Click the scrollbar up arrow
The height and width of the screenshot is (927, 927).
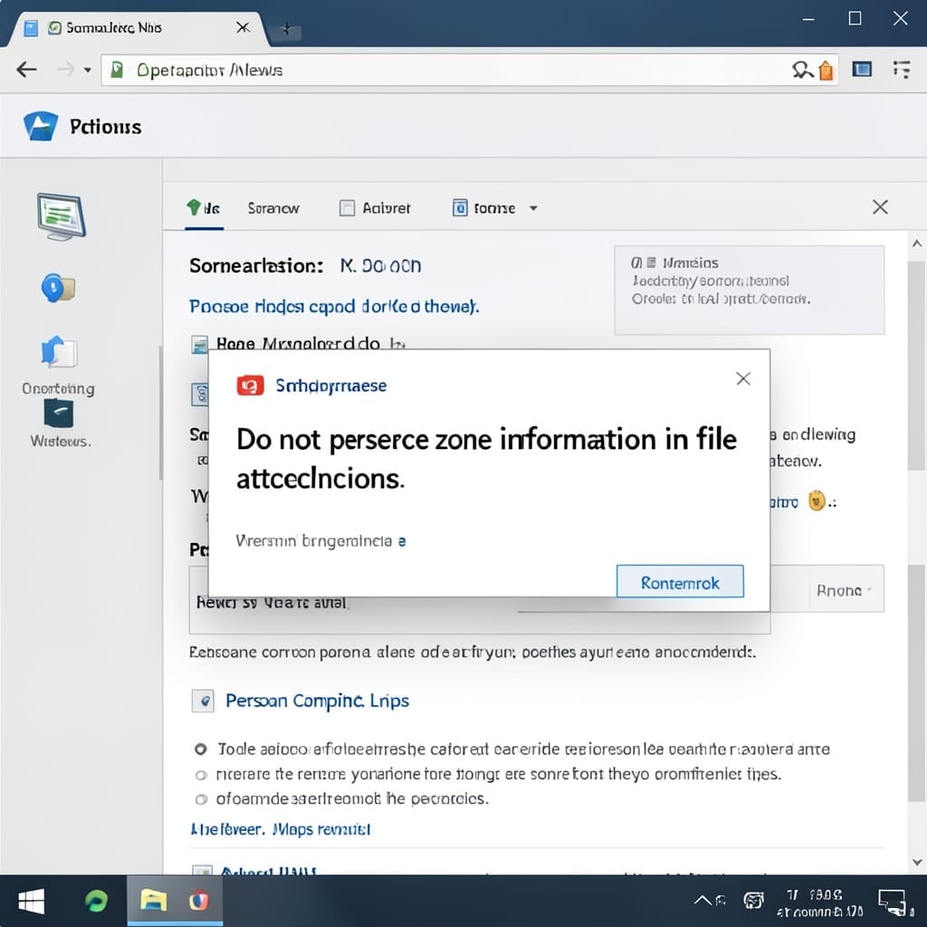coord(916,243)
